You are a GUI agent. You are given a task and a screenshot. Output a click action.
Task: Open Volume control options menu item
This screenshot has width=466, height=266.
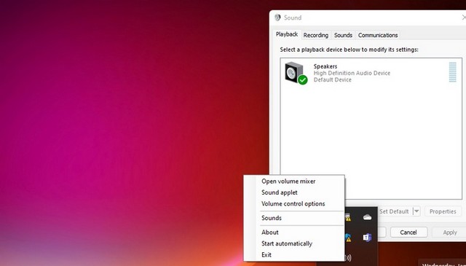tap(293, 204)
